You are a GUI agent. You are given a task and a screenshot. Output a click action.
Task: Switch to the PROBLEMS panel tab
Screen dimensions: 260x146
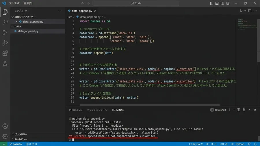tap(76, 110)
